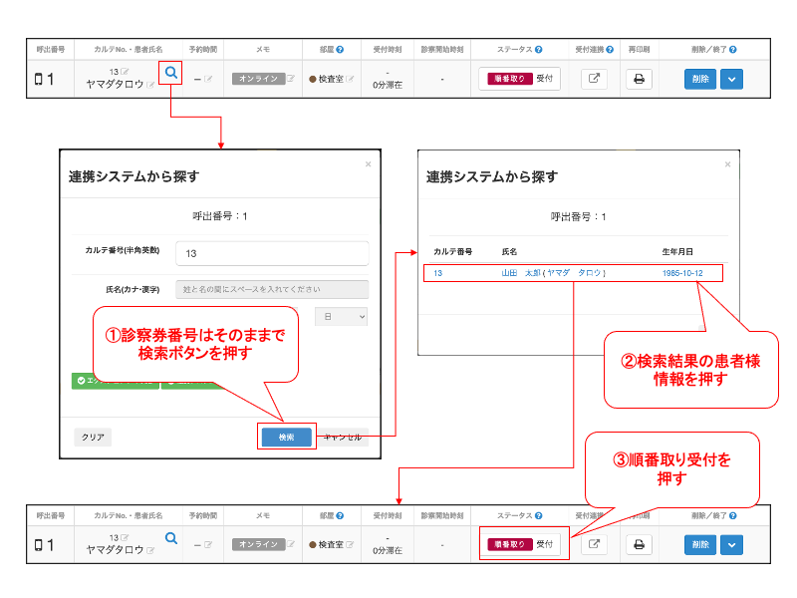The image size is (797, 598).
Task: Click the magnifier search icon in lower patient row
Action: [x=171, y=538]
